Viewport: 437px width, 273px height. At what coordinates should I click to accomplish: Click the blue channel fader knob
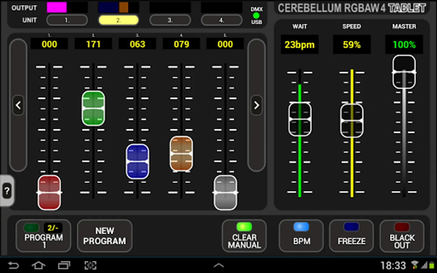137,161
